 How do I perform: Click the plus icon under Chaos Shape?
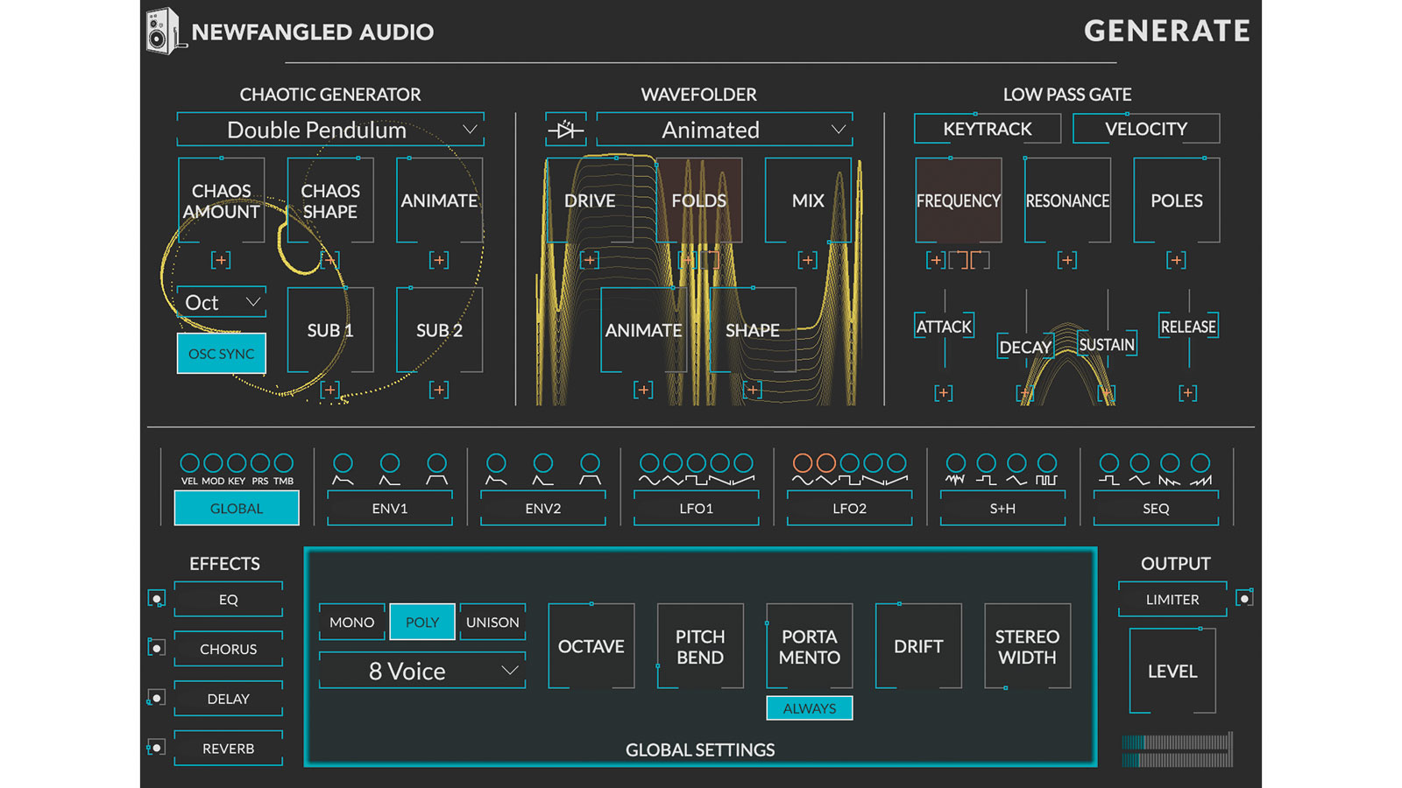329,260
